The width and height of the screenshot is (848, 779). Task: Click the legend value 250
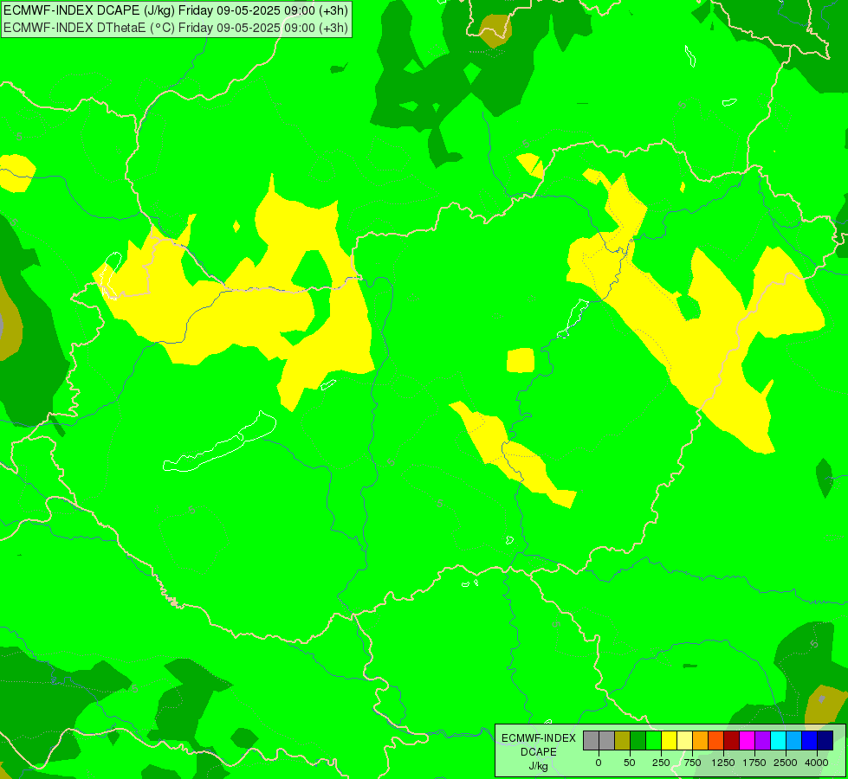(x=661, y=763)
